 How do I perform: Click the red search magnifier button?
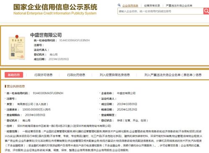(x=206, y=11)
